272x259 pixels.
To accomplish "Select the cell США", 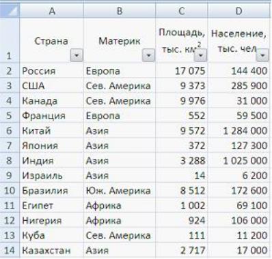I will [x=52, y=86].
